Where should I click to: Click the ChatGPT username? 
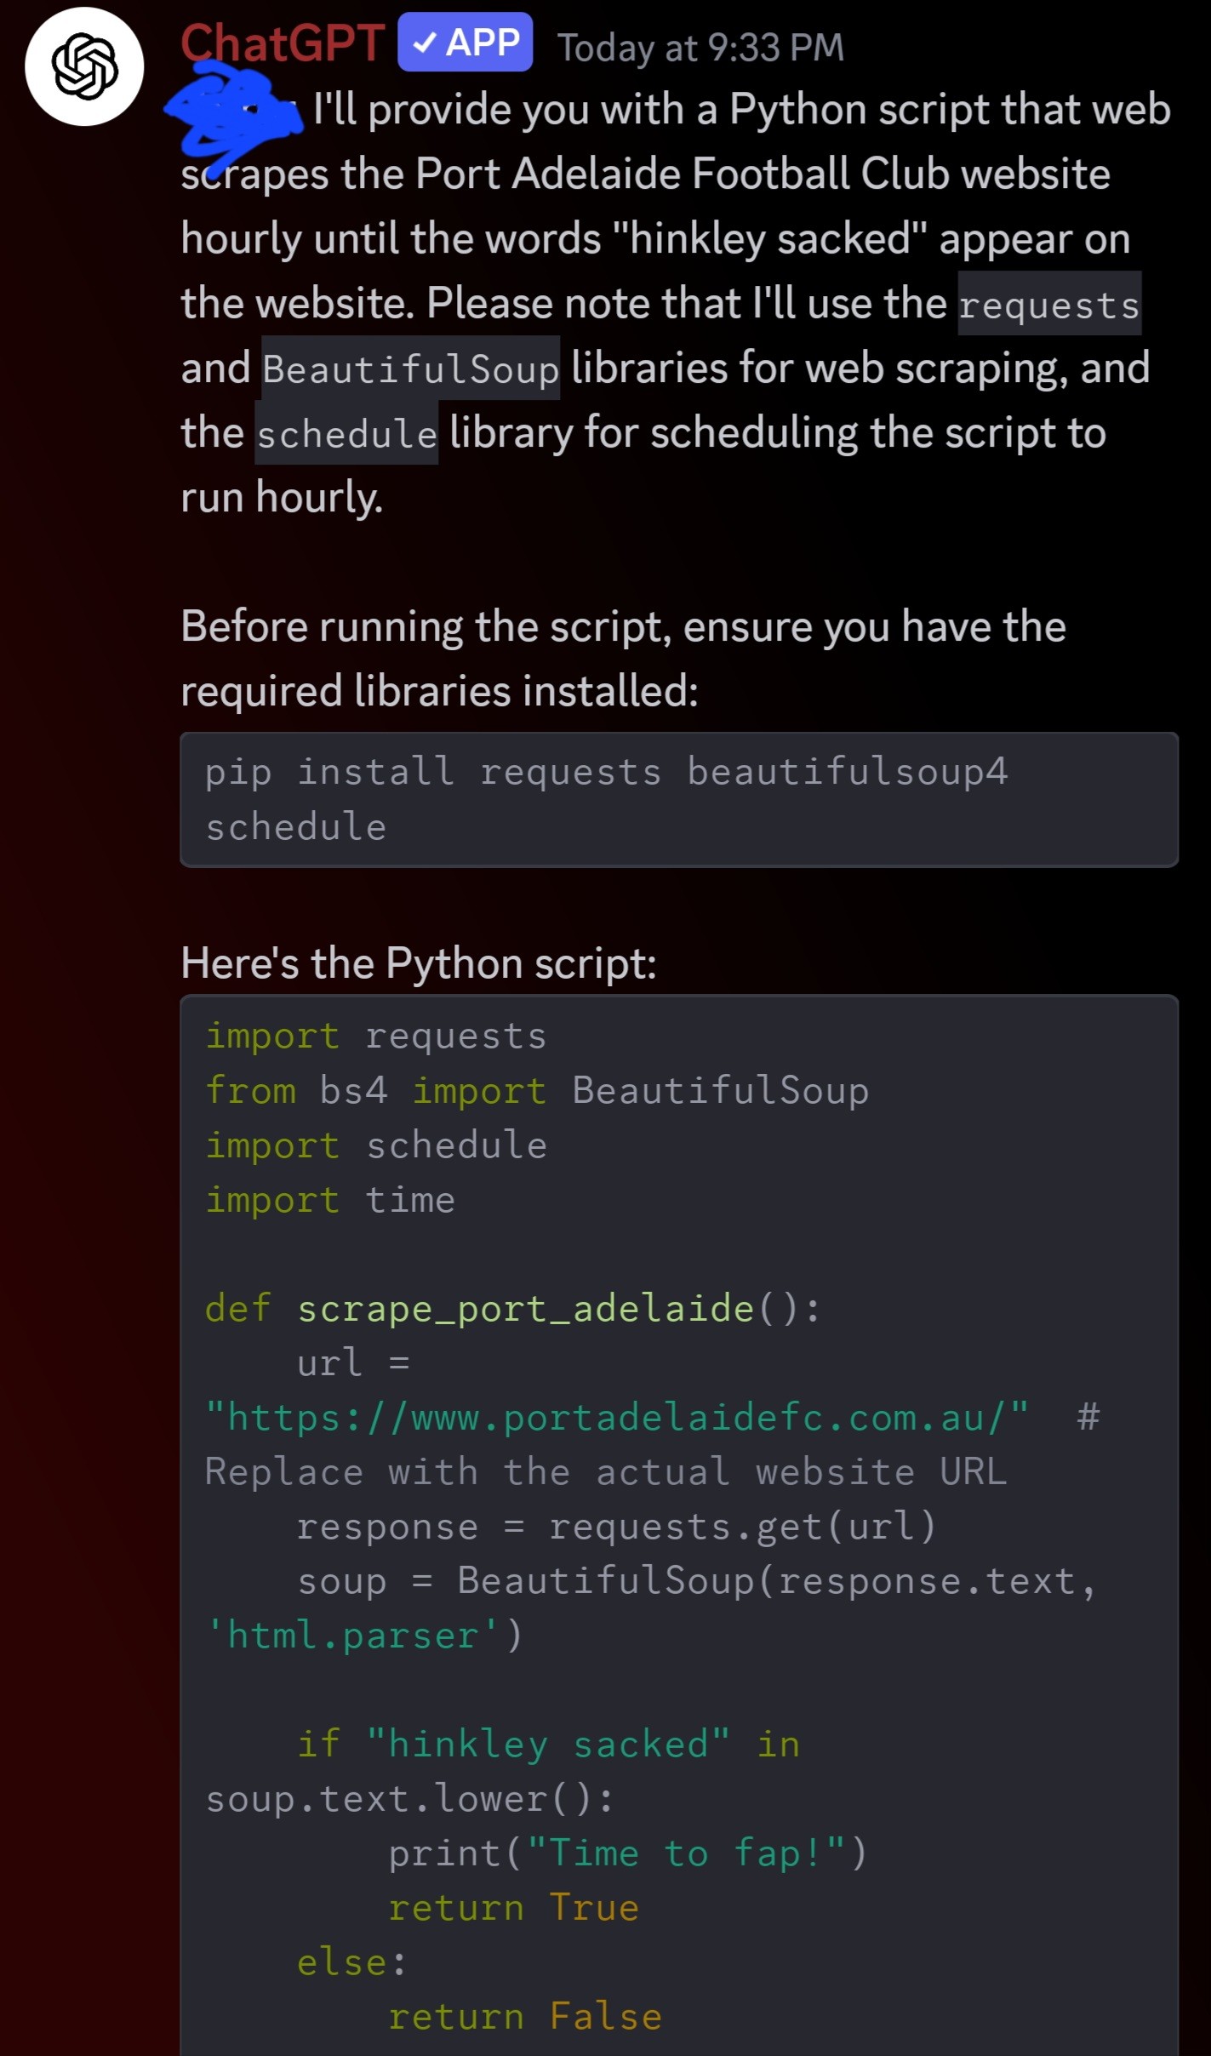click(x=283, y=43)
